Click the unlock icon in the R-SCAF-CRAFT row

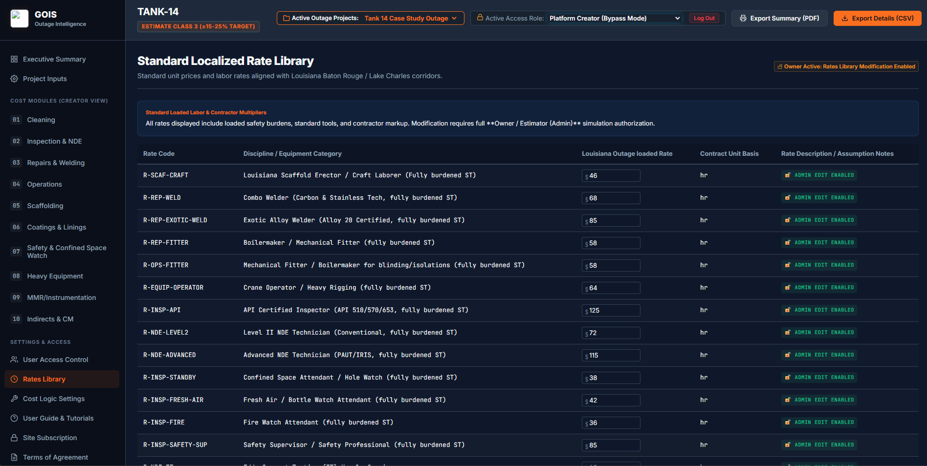(788, 175)
